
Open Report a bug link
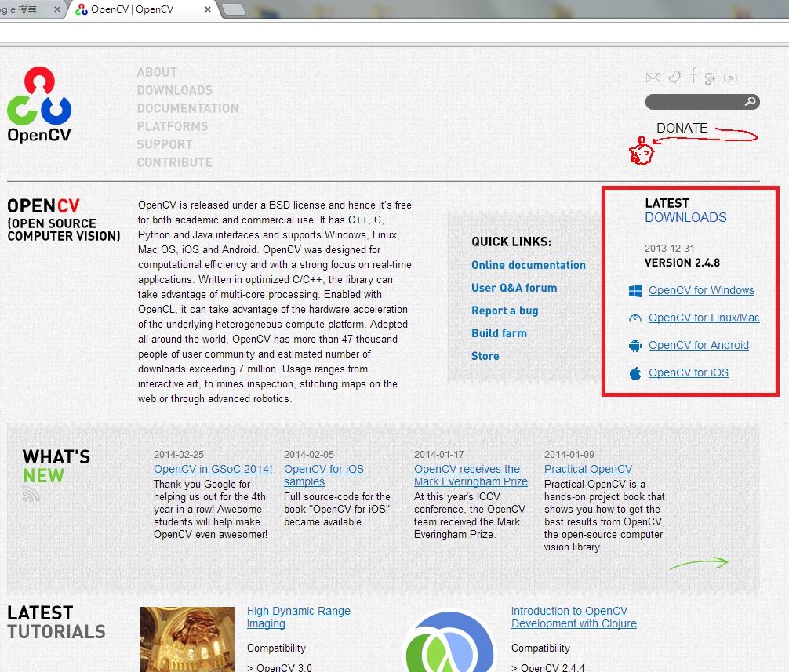[505, 311]
